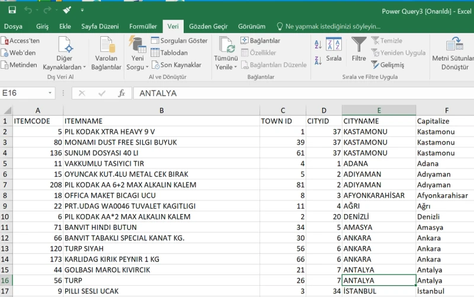
Task: Import data from Web
Action: (x=18, y=53)
